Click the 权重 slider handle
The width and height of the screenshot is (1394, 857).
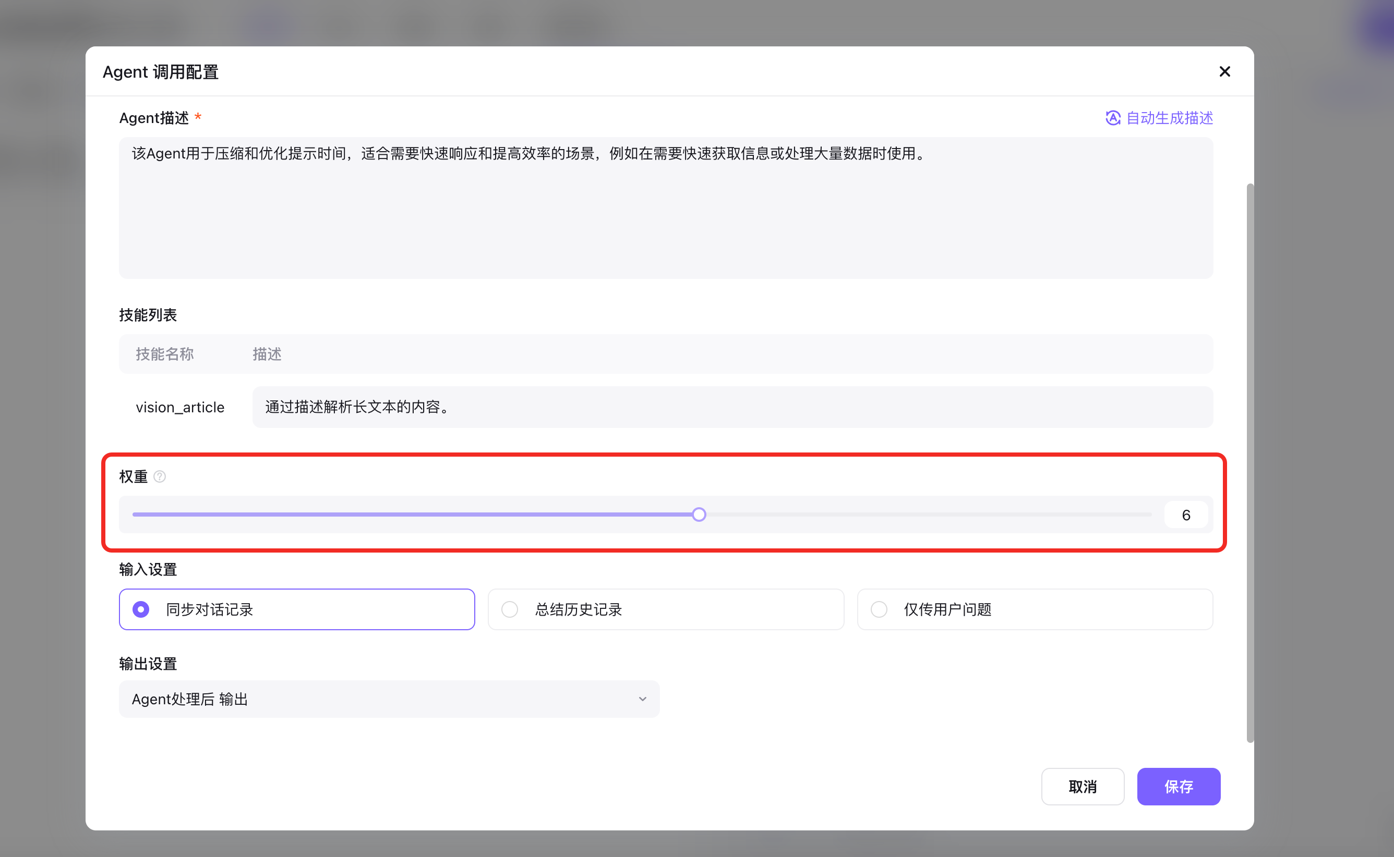pyautogui.click(x=699, y=515)
